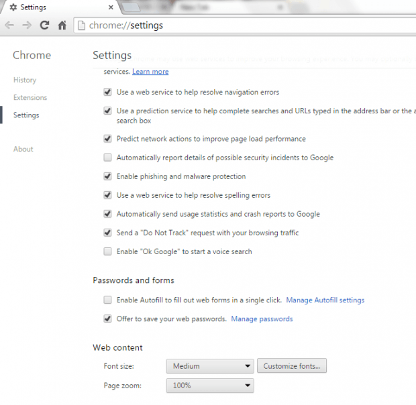Click the Customize fonts button
The width and height of the screenshot is (416, 405).
click(292, 366)
